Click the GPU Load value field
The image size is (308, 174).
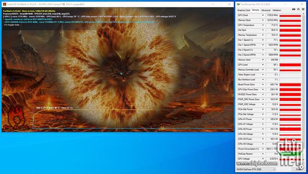[x=272, y=65]
